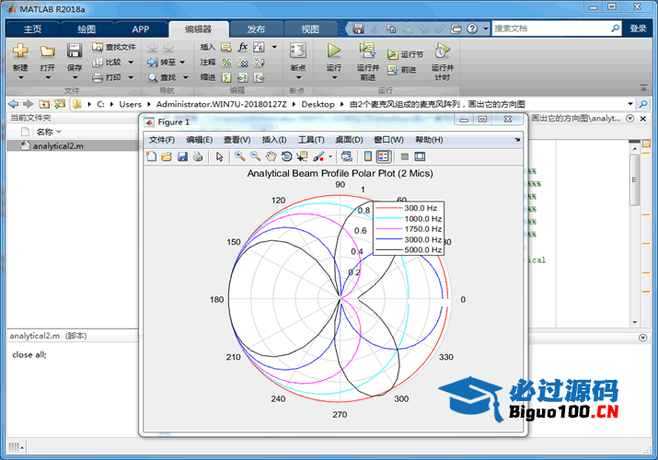This screenshot has width=658, height=460.
Task: Open the 编辑(E) menu in Figure 1
Action: click(x=200, y=140)
